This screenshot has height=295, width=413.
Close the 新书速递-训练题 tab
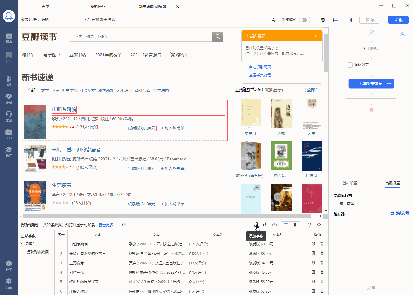(178, 7)
